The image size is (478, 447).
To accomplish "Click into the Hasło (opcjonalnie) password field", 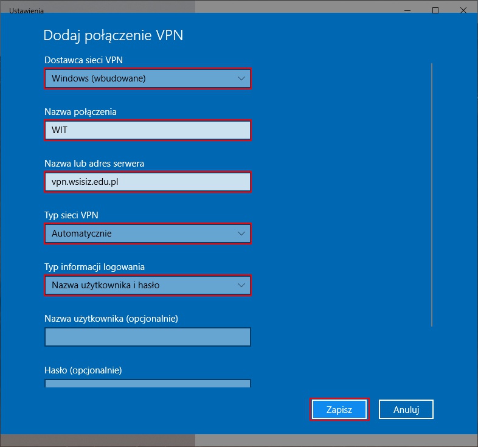I will click(x=147, y=384).
